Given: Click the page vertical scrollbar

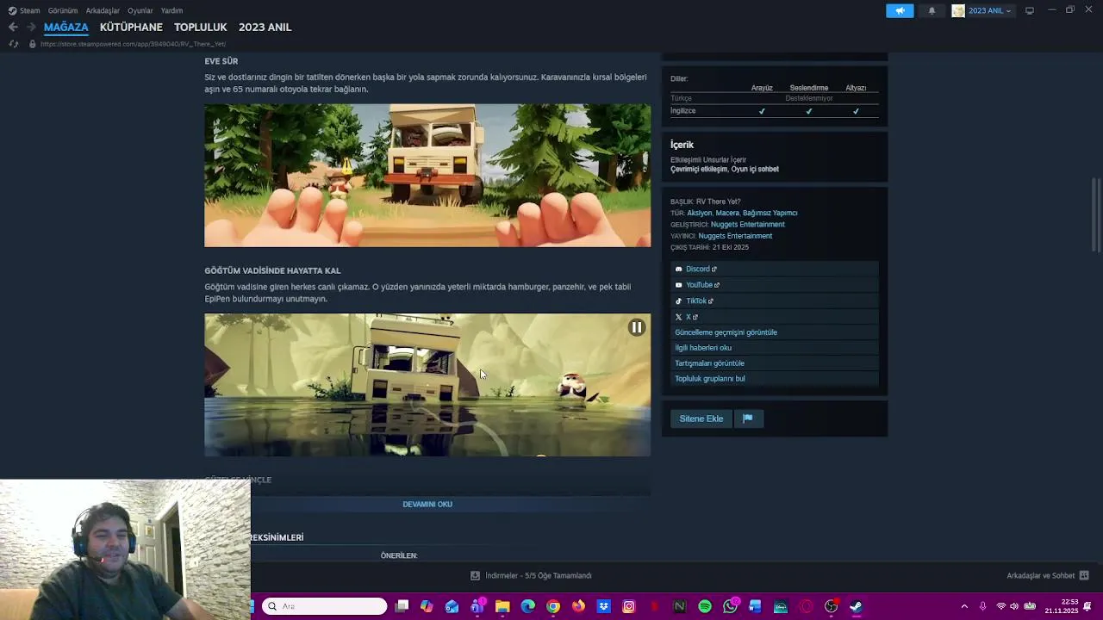Looking at the screenshot, I should click(x=1095, y=215).
